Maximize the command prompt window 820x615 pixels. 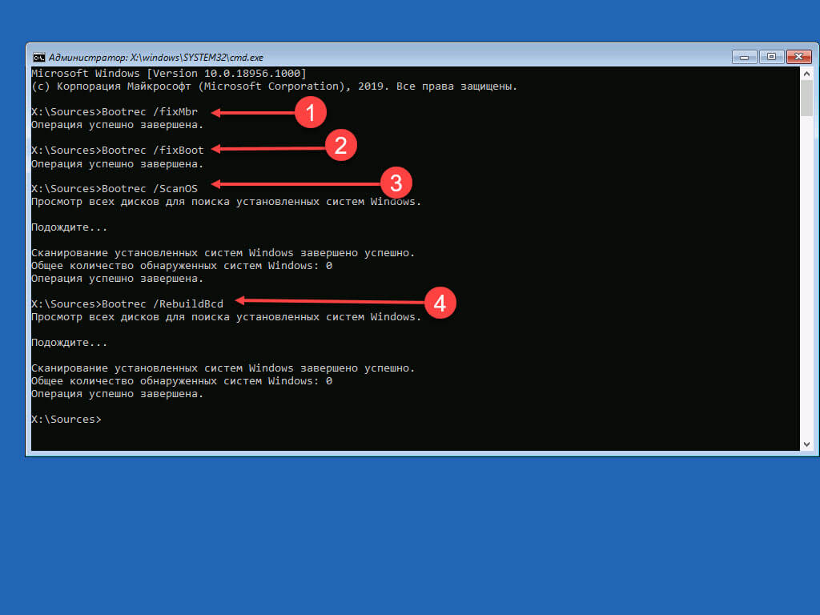point(771,57)
